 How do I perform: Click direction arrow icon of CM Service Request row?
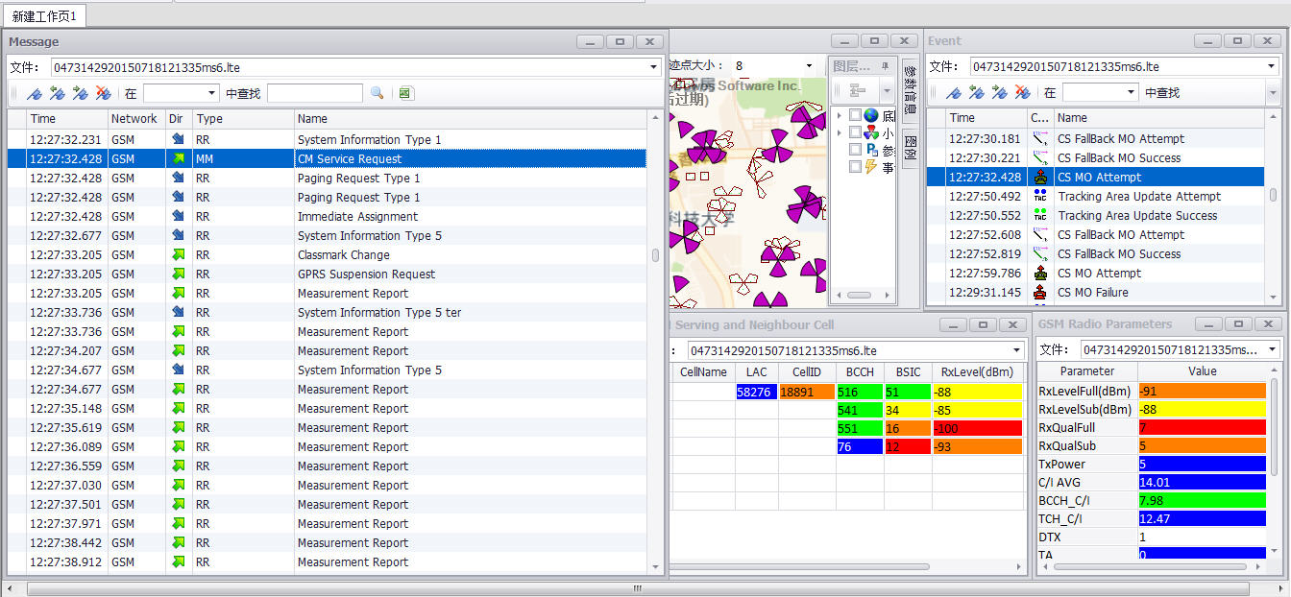(178, 159)
